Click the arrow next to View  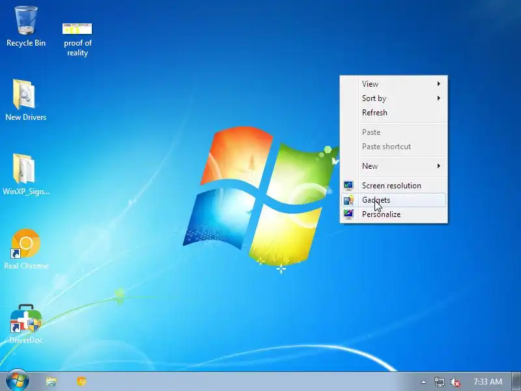[x=438, y=84]
